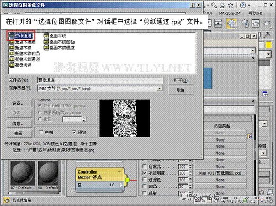Click the satellite dish icon in title bar
The image size is (276, 206).
coord(222,5)
